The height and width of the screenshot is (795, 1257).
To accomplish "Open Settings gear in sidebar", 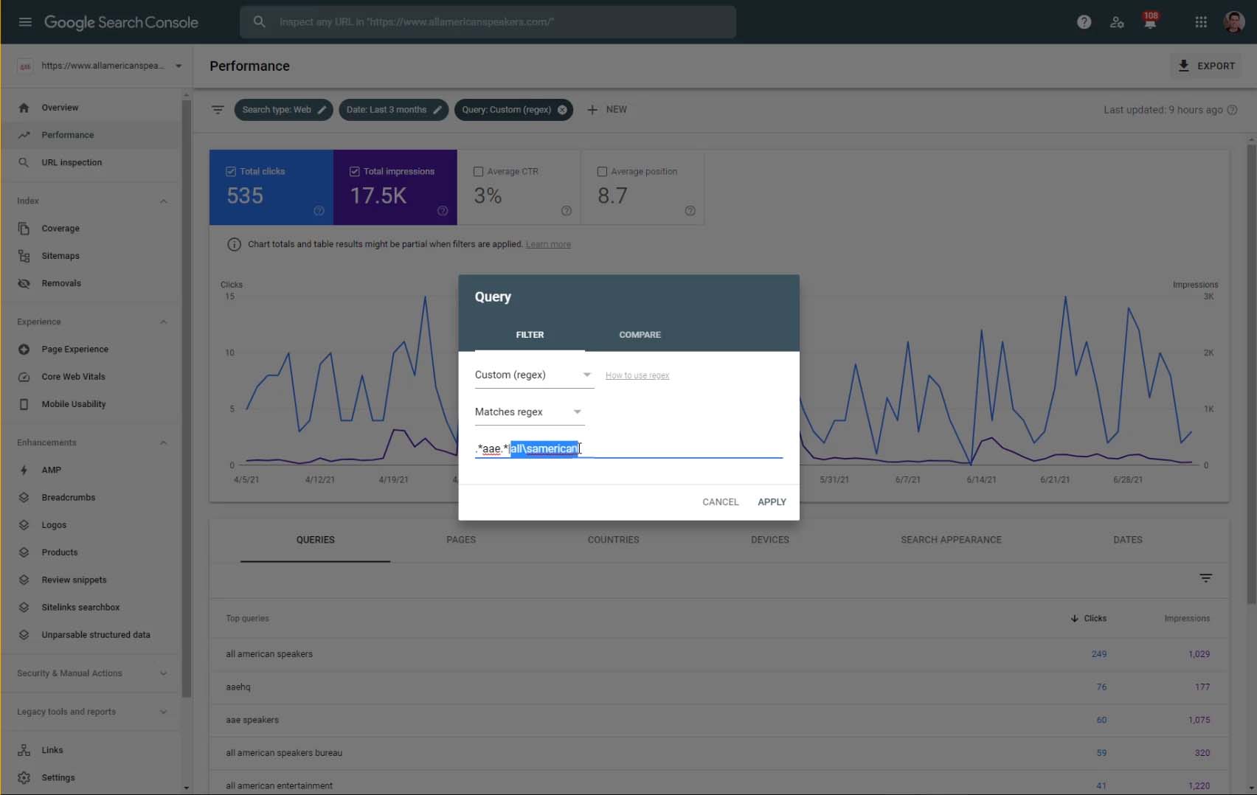I will (x=24, y=777).
